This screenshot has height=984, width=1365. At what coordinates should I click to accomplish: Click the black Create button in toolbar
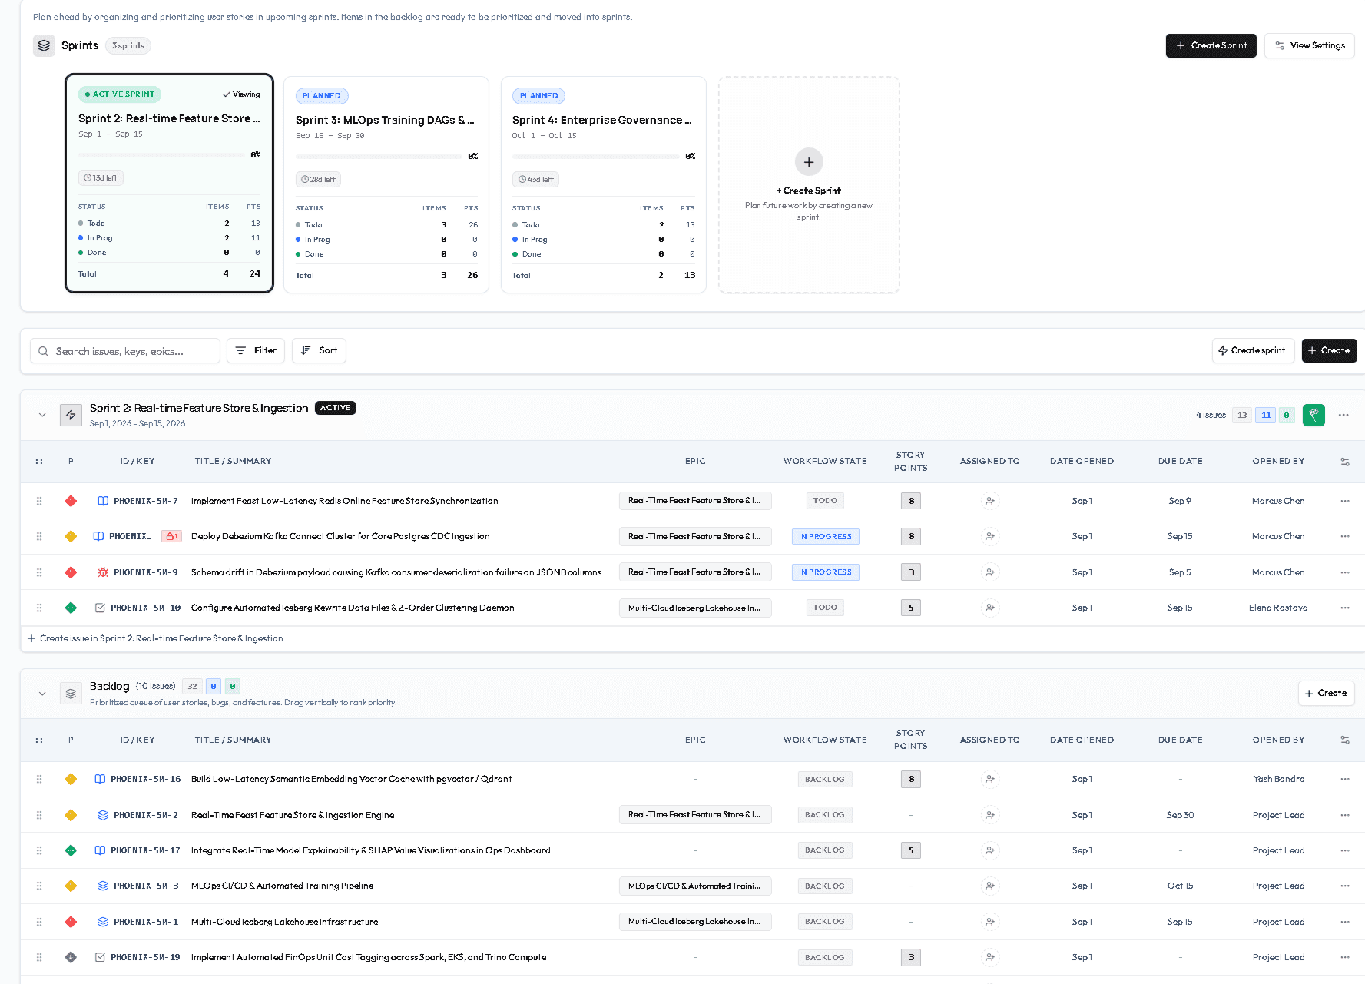coord(1329,350)
